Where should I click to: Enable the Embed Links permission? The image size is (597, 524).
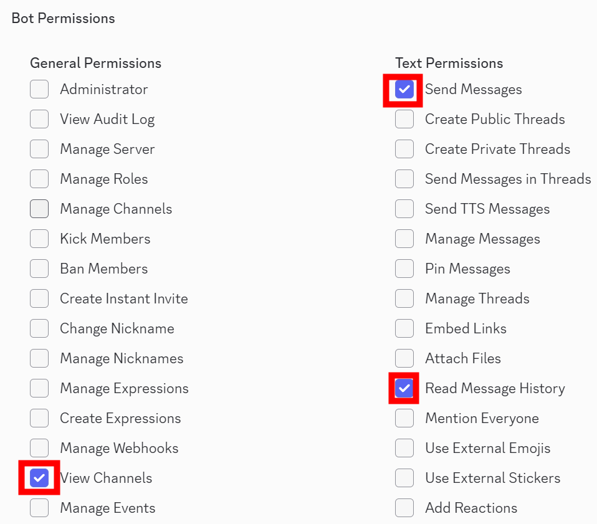[x=404, y=329]
